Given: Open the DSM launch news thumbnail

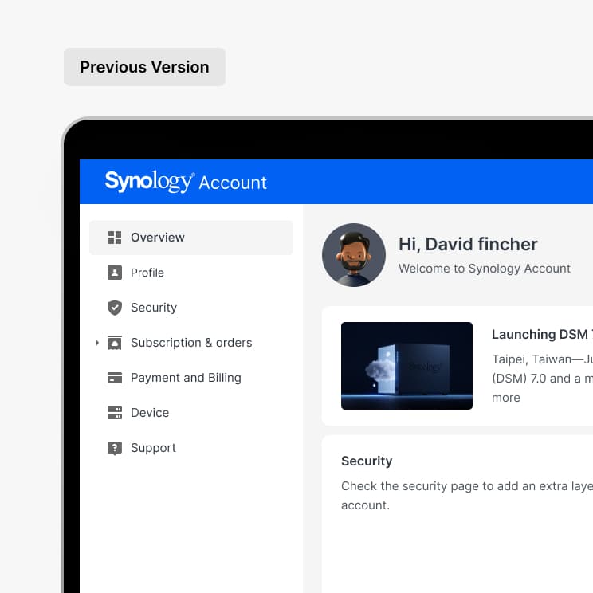Looking at the screenshot, I should [406, 366].
